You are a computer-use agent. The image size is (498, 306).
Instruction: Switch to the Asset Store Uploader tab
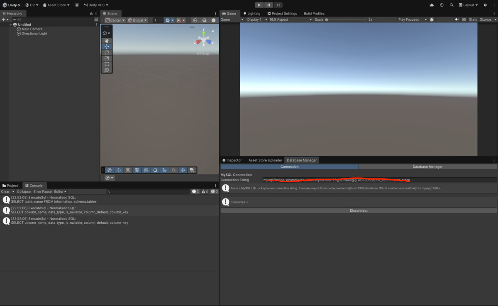click(265, 160)
